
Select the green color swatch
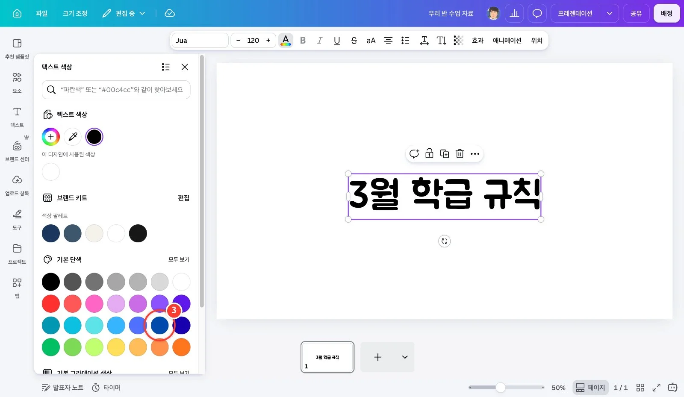click(x=51, y=347)
